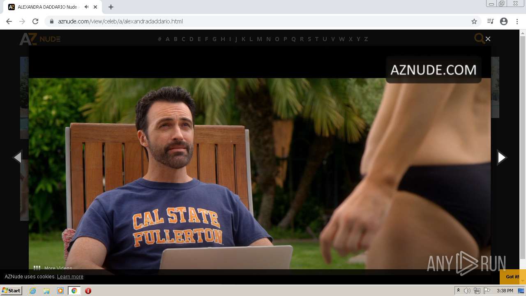Viewport: 526px width, 296px height.
Task: Go to next video with right arrow
Action: click(x=501, y=157)
